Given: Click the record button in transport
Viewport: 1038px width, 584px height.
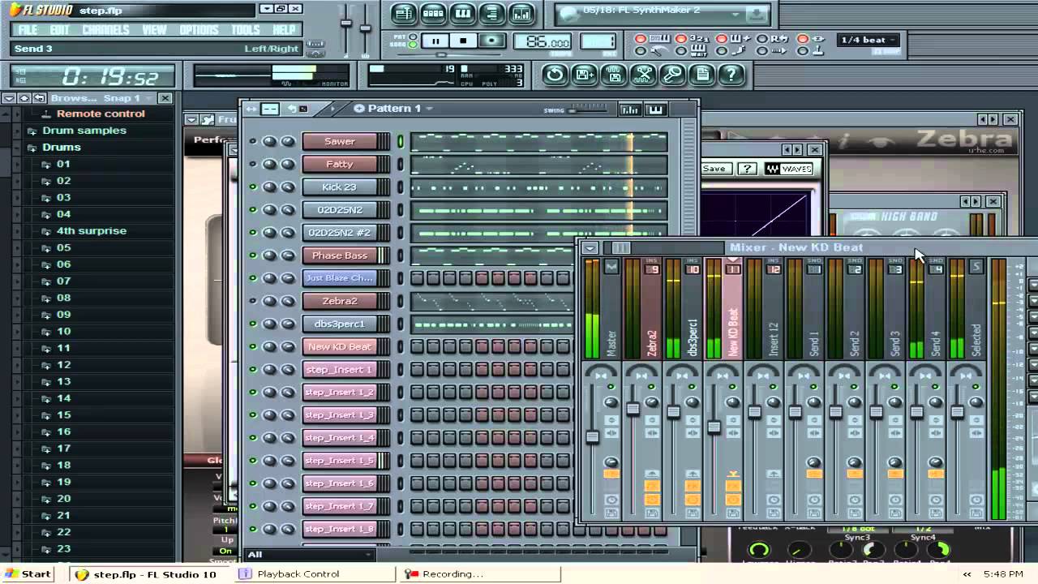Looking at the screenshot, I should click(491, 41).
